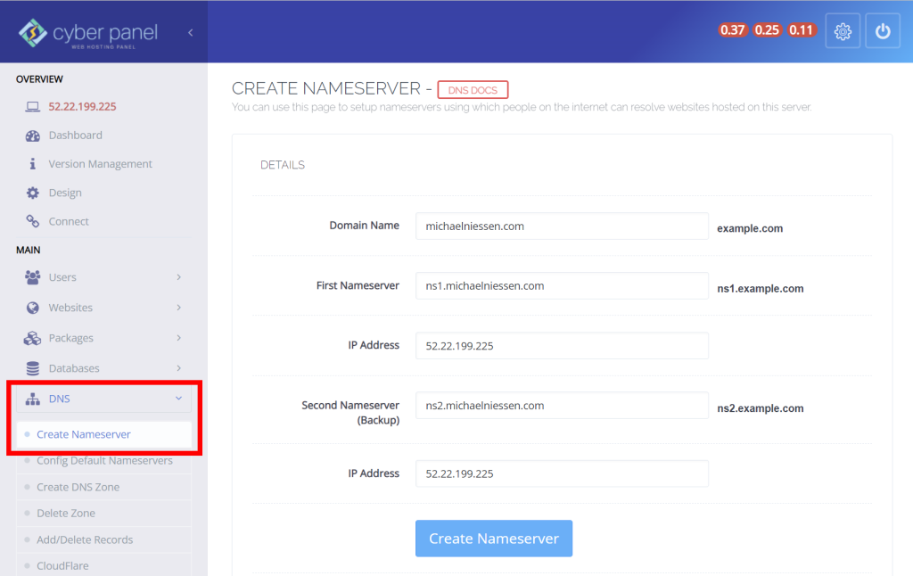Click the Packages menu label
The width and height of the screenshot is (913, 576).
pos(71,338)
